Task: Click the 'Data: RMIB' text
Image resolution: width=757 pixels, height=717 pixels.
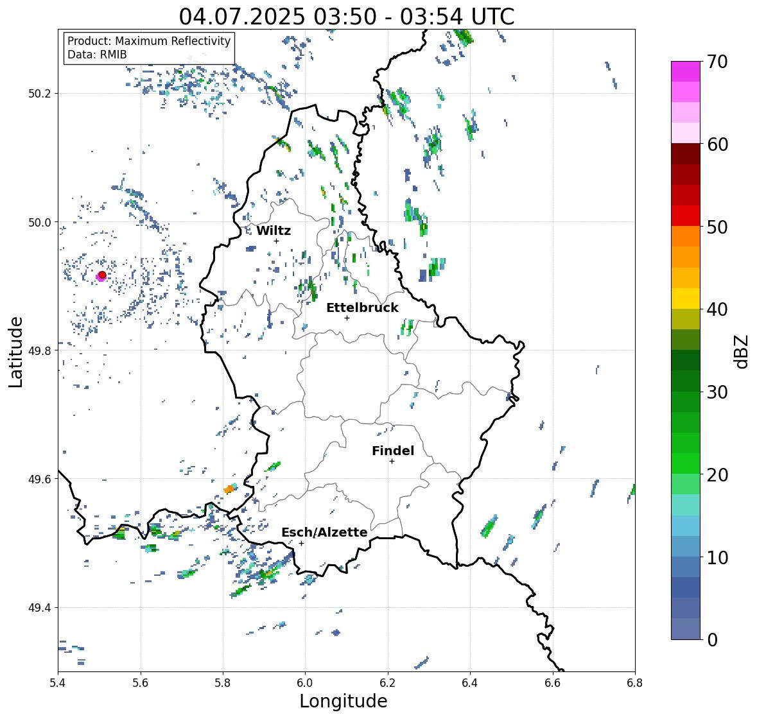Action: (97, 55)
